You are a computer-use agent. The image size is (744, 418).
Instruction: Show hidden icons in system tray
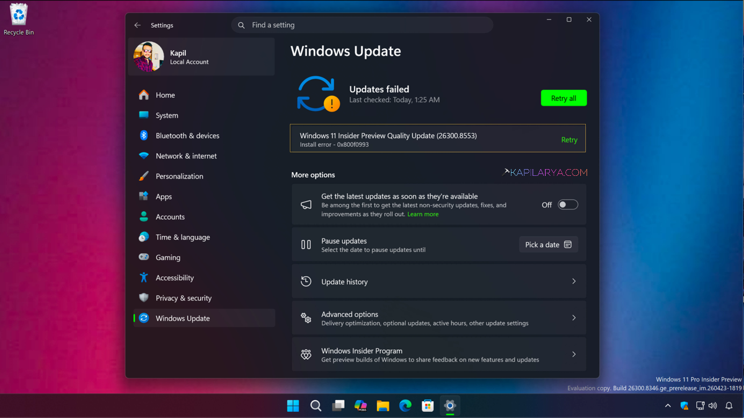pos(668,406)
